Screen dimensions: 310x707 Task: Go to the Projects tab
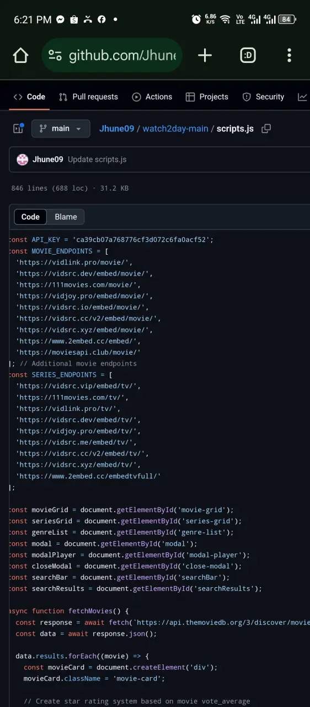207,97
